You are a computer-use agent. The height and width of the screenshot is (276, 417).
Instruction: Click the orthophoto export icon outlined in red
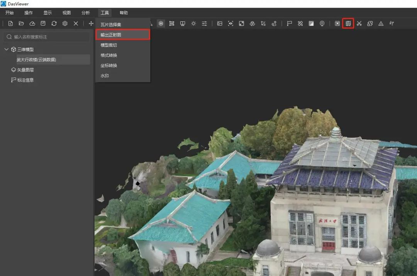click(348, 24)
